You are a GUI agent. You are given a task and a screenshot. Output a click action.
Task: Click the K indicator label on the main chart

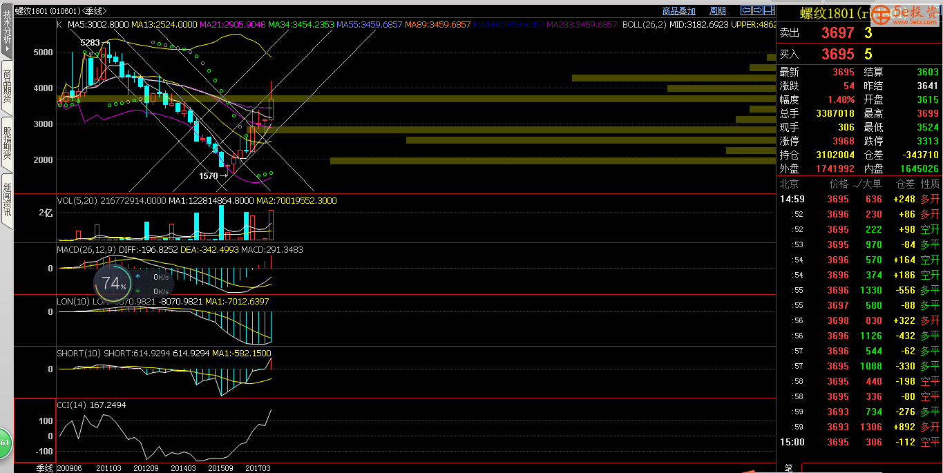click(x=59, y=24)
